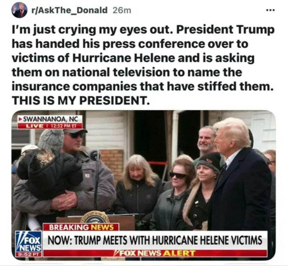Click the THIS IS MY PRESIDENT line
The width and height of the screenshot is (288, 266).
[81, 100]
